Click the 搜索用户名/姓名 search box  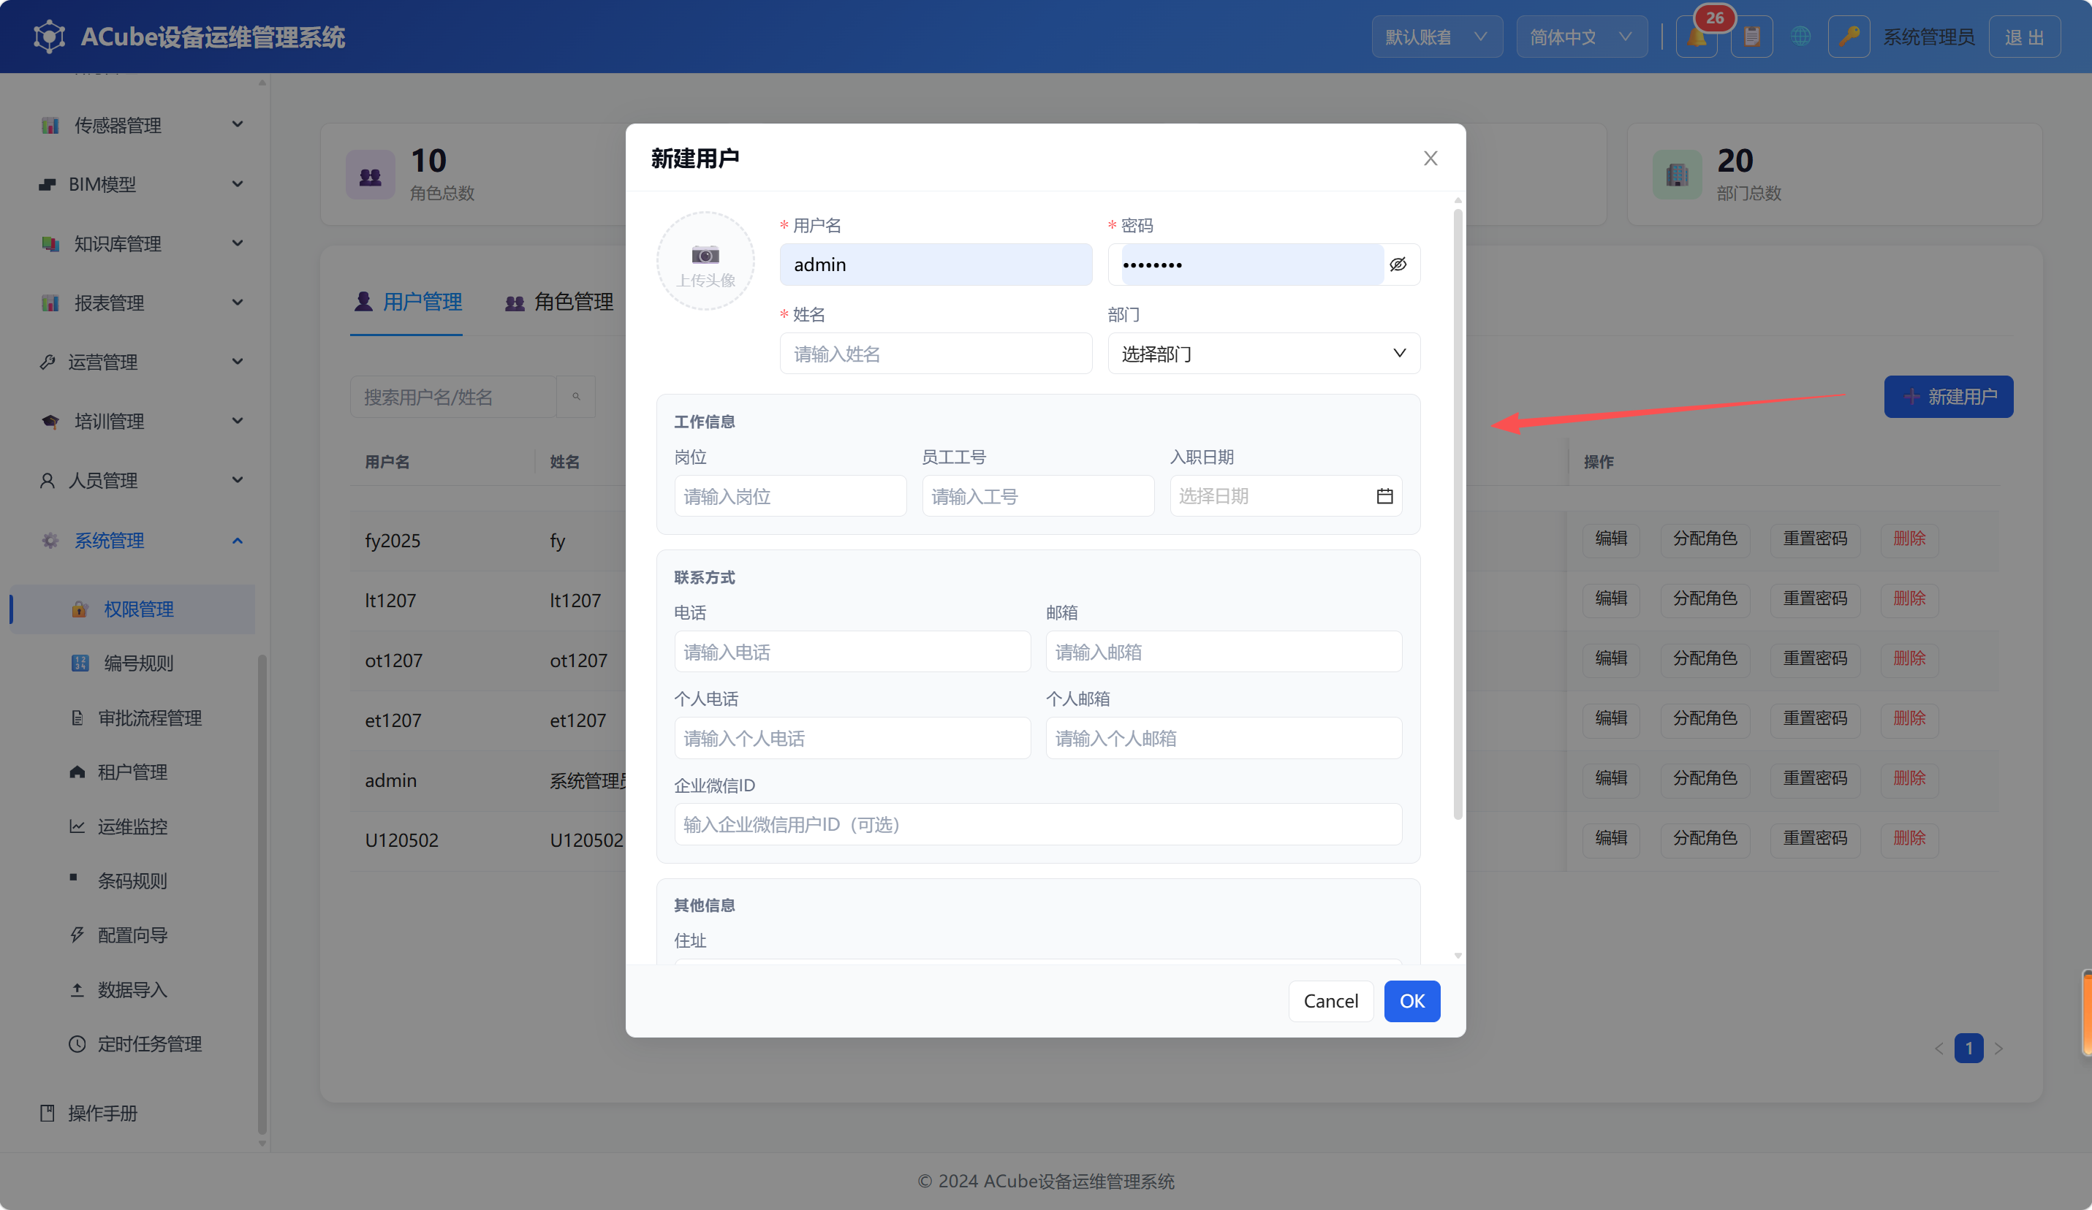(x=453, y=397)
